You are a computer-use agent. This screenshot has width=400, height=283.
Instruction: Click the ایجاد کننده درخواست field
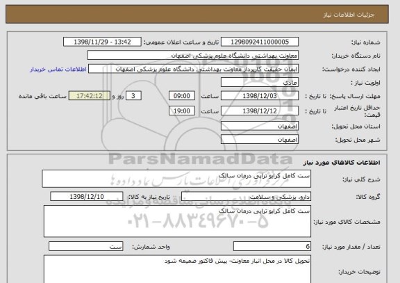pyautogui.click(x=193, y=69)
